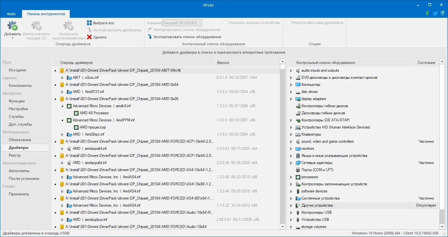Open the Twitter bird icon link

[435, 13]
